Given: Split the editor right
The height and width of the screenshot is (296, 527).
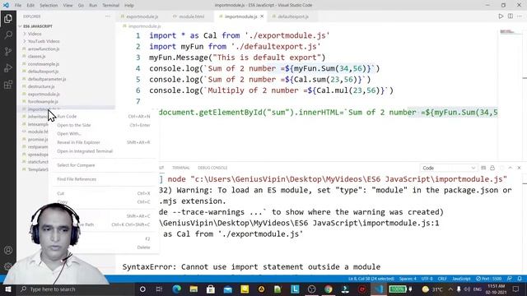Looking at the screenshot, I should (x=511, y=16).
